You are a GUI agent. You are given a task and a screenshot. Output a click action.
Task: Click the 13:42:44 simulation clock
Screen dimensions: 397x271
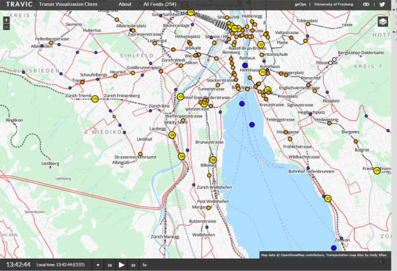pos(18,265)
